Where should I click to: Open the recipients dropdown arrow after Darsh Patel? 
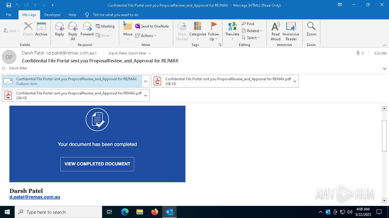tap(149, 53)
